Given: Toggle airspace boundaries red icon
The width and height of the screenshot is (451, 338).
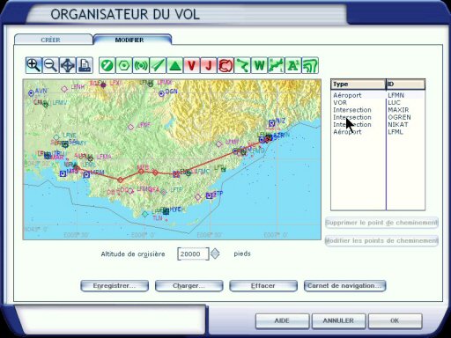Looking at the screenshot, I should coord(225,65).
